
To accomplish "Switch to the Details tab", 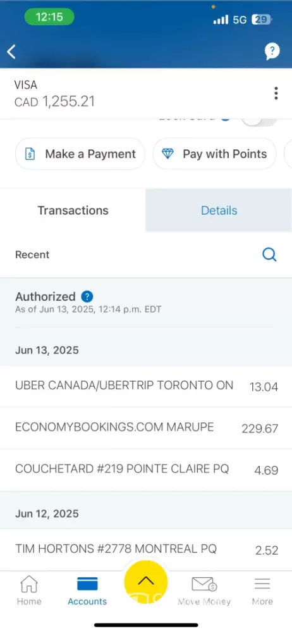I will point(219,210).
